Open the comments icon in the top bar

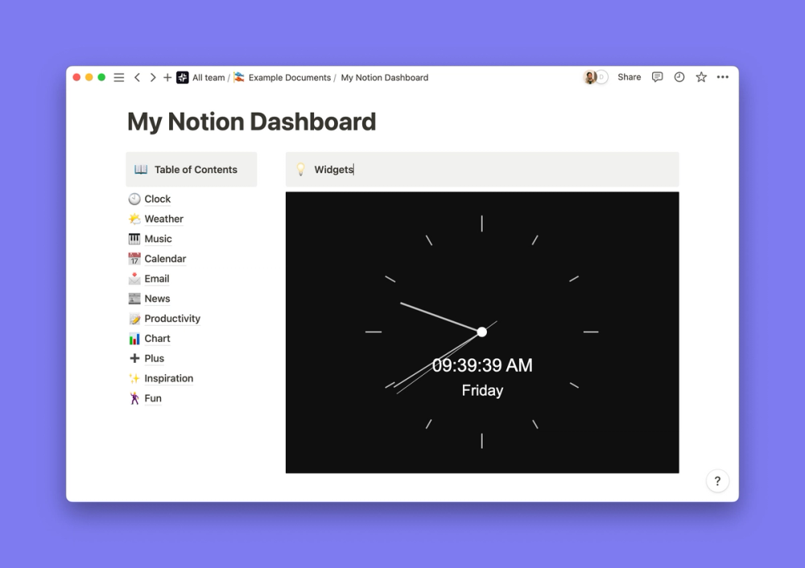coord(658,76)
